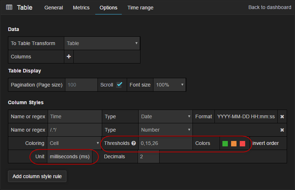
Task: Delete the /.*/ column style rule
Action: 282,130
